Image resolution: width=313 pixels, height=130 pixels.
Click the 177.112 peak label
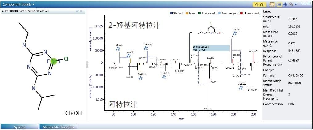point(211,58)
